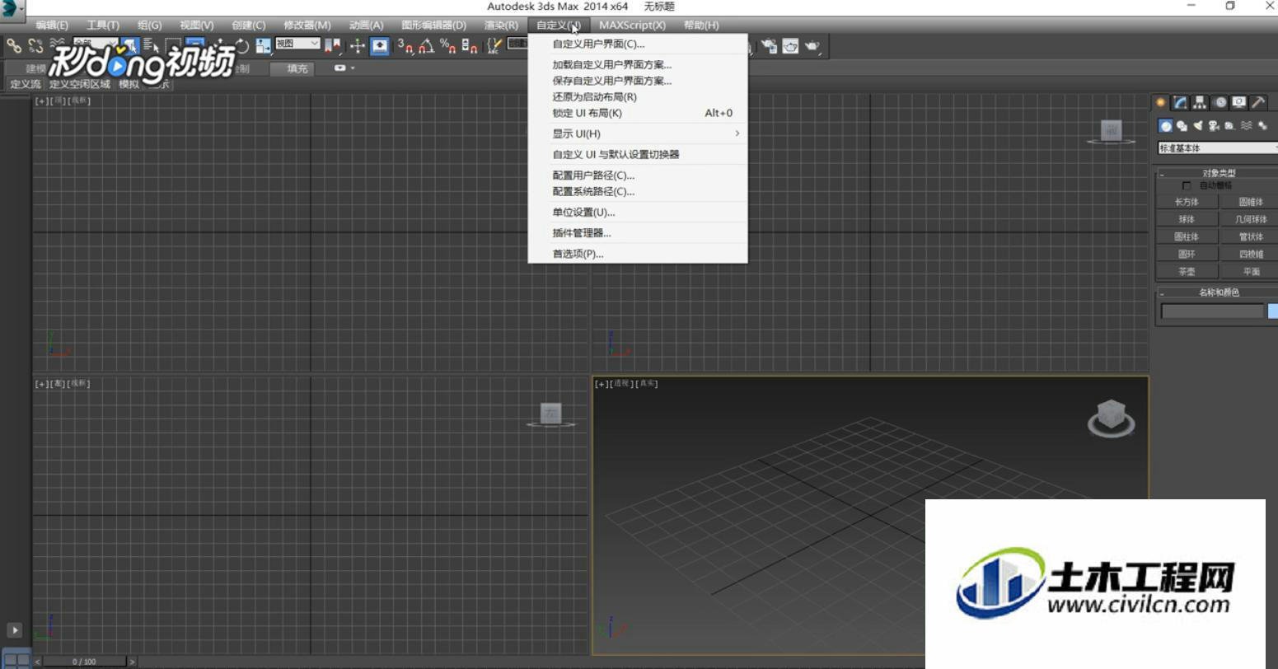Click Use Pivot Point Center icon

click(332, 46)
